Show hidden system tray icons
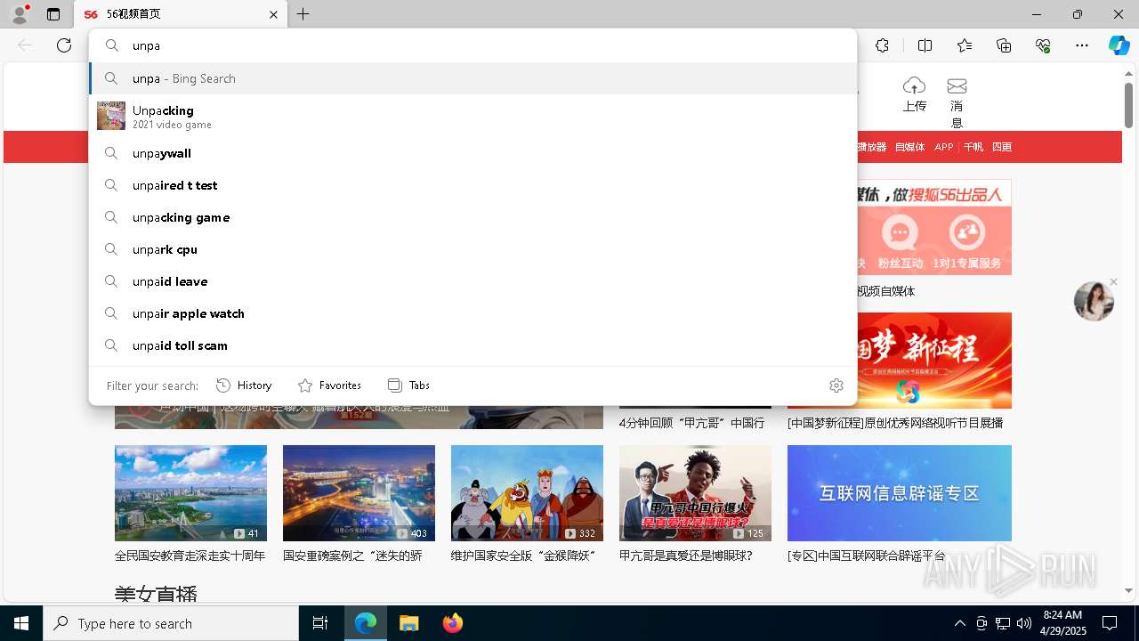The height and width of the screenshot is (641, 1139). pyautogui.click(x=959, y=623)
